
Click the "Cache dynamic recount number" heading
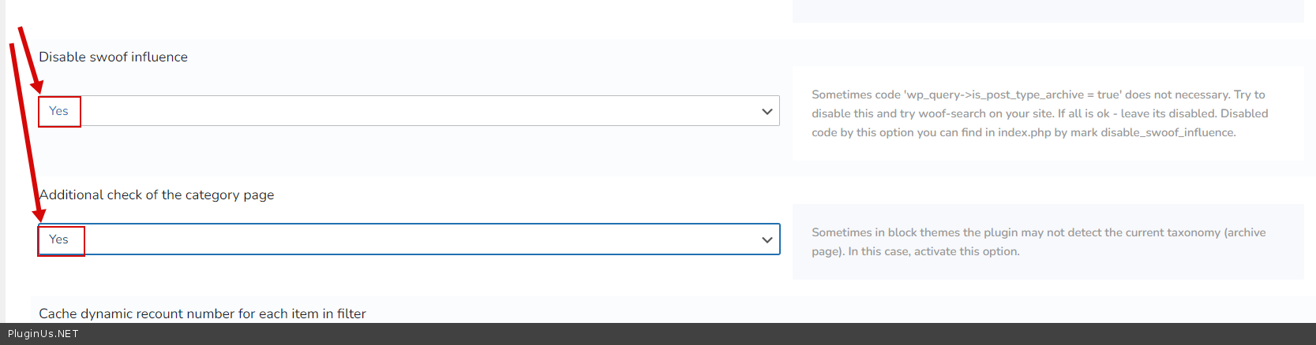click(x=202, y=313)
